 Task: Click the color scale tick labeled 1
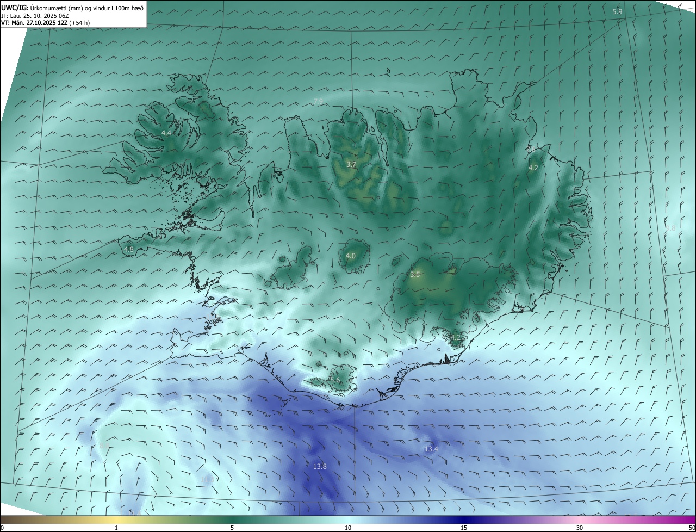[x=116, y=528]
